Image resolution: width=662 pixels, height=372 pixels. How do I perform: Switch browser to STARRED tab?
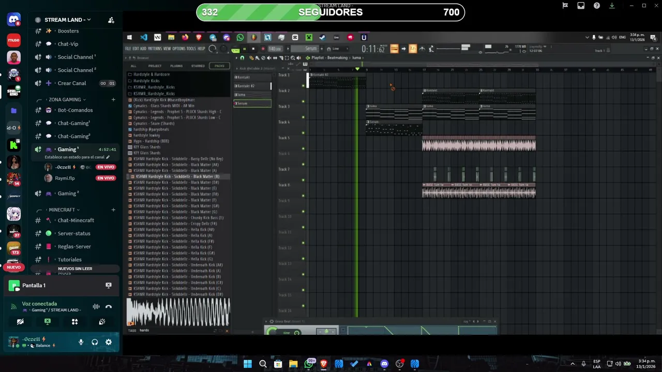tap(198, 66)
